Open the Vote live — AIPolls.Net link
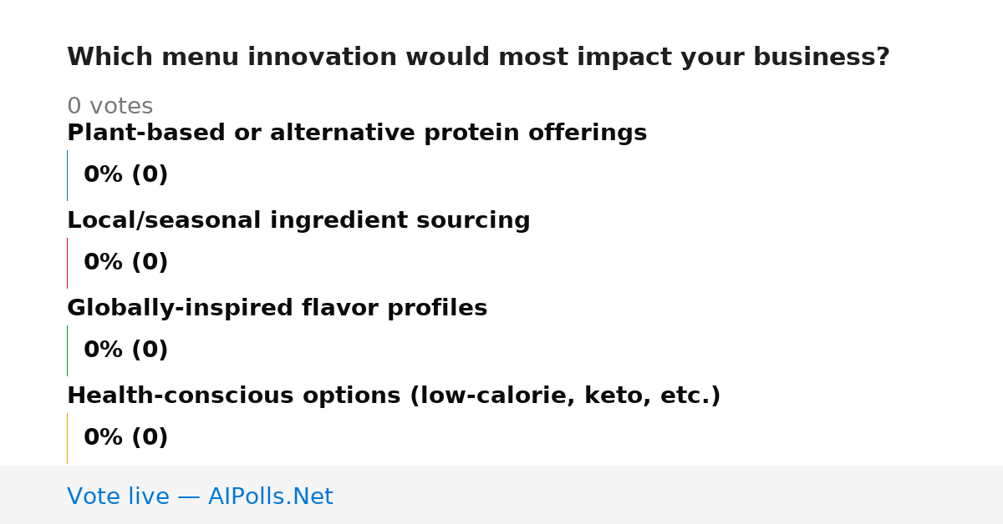This screenshot has width=1003, height=524. click(x=200, y=496)
